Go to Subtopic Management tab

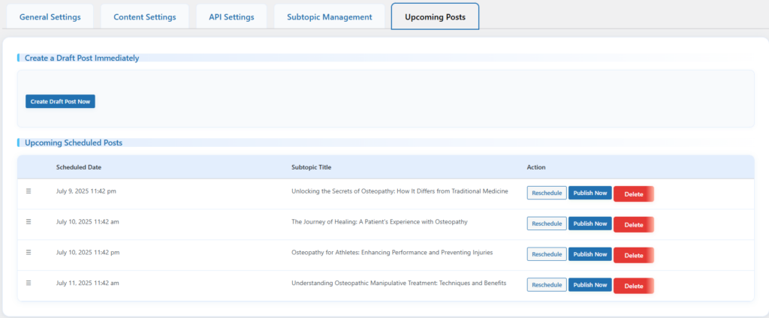click(329, 16)
